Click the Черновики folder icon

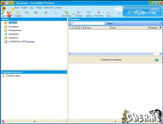6,38
